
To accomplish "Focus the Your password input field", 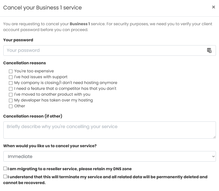I will pyautogui.click(x=109, y=50).
